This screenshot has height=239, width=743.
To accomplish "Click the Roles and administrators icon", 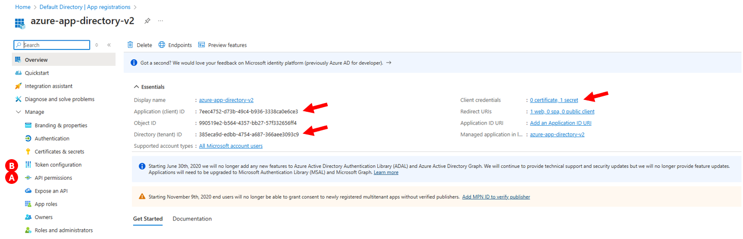I will click(28, 230).
